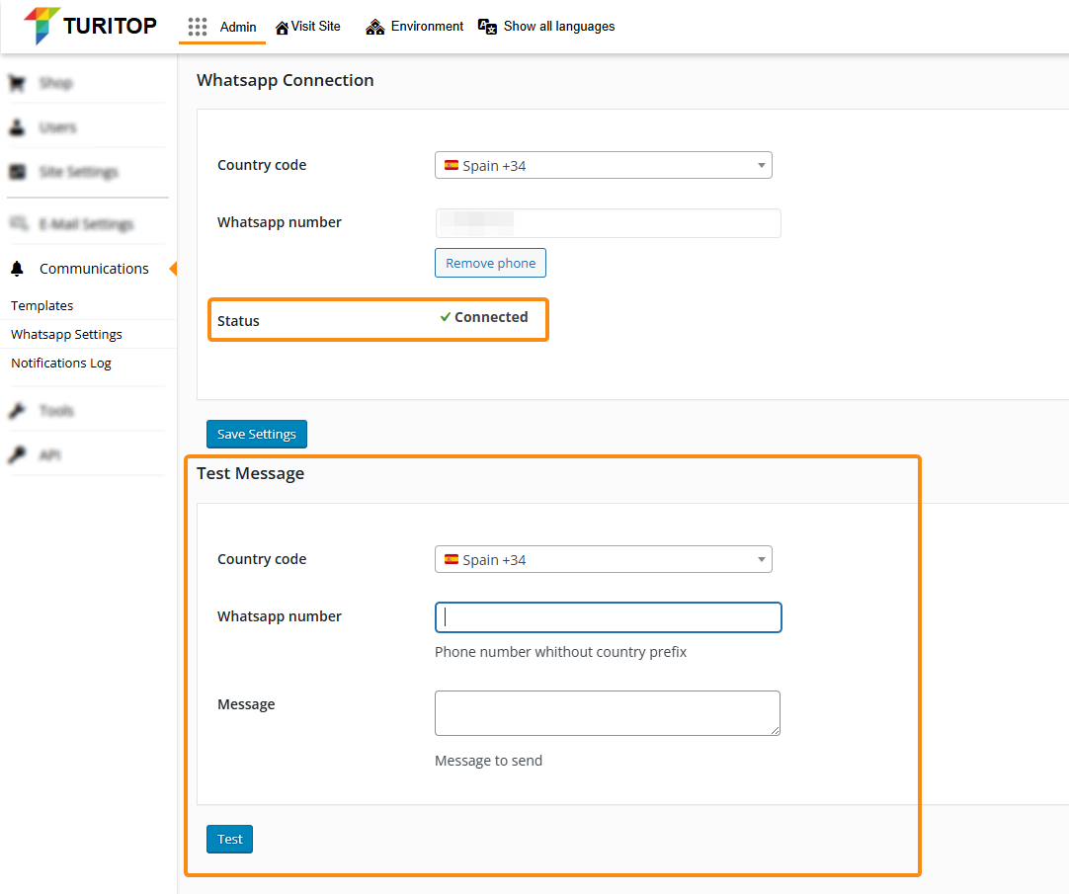The image size is (1069, 894).
Task: Open Country code dropdown in Test Message
Action: point(603,559)
